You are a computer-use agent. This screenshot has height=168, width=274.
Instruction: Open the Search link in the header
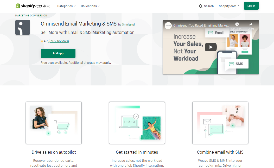click(209, 6)
